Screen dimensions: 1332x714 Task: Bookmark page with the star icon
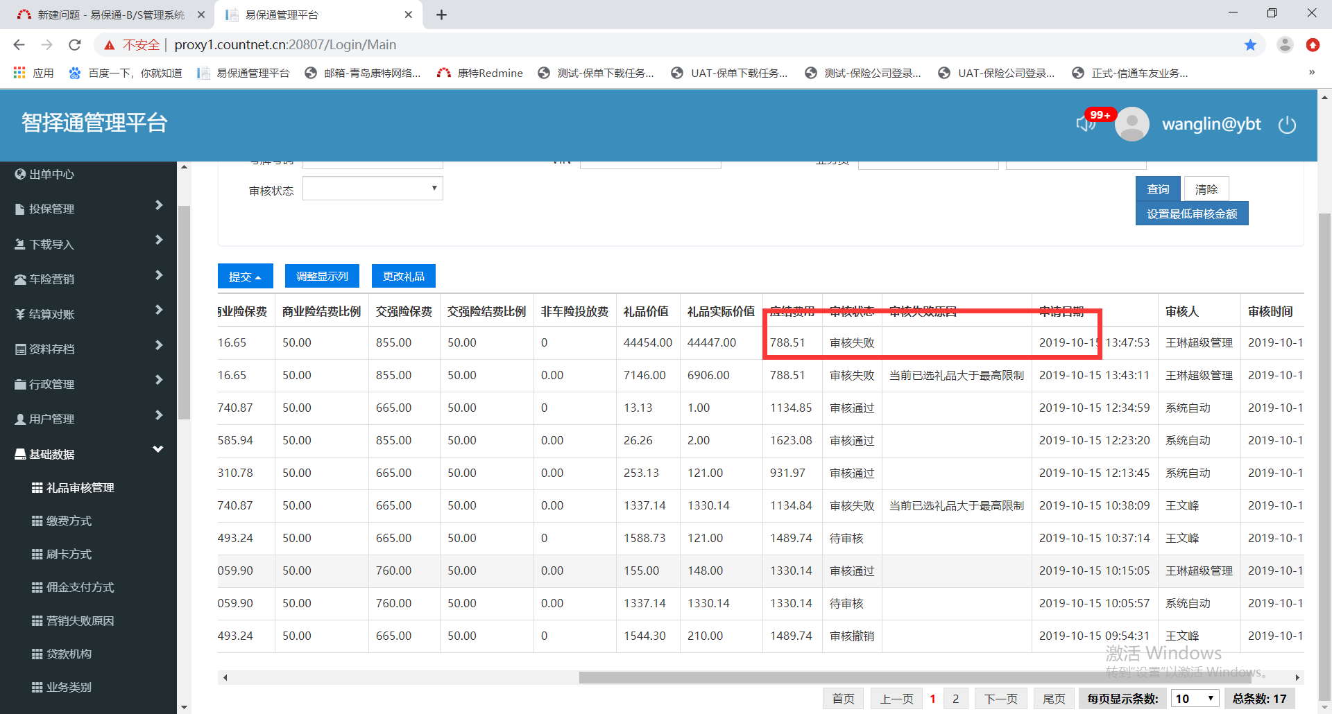click(x=1250, y=45)
